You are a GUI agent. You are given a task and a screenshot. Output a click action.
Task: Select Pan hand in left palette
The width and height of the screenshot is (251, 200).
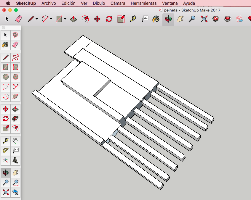tap(15, 173)
